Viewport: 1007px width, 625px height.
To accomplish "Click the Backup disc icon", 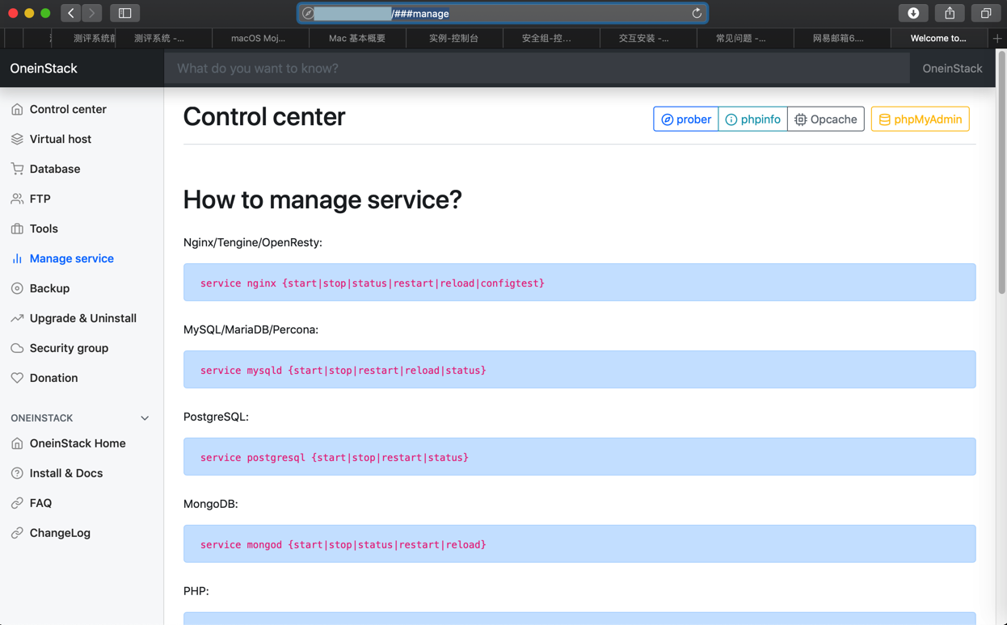I will click(17, 288).
